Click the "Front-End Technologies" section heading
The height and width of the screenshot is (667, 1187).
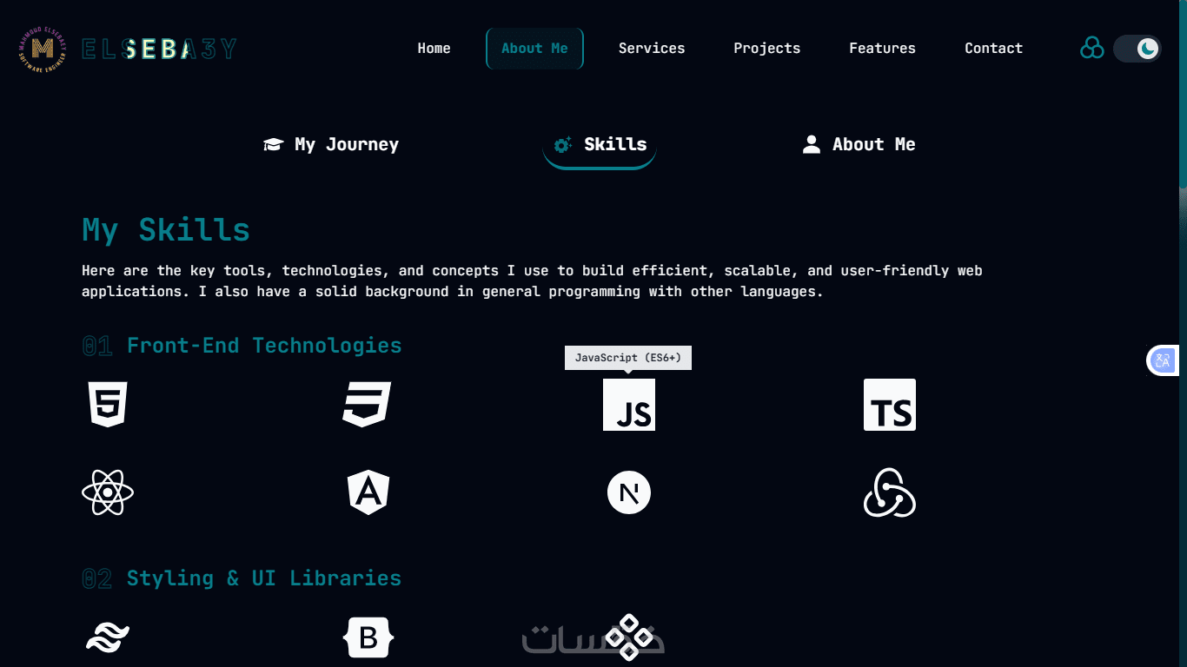[264, 346]
